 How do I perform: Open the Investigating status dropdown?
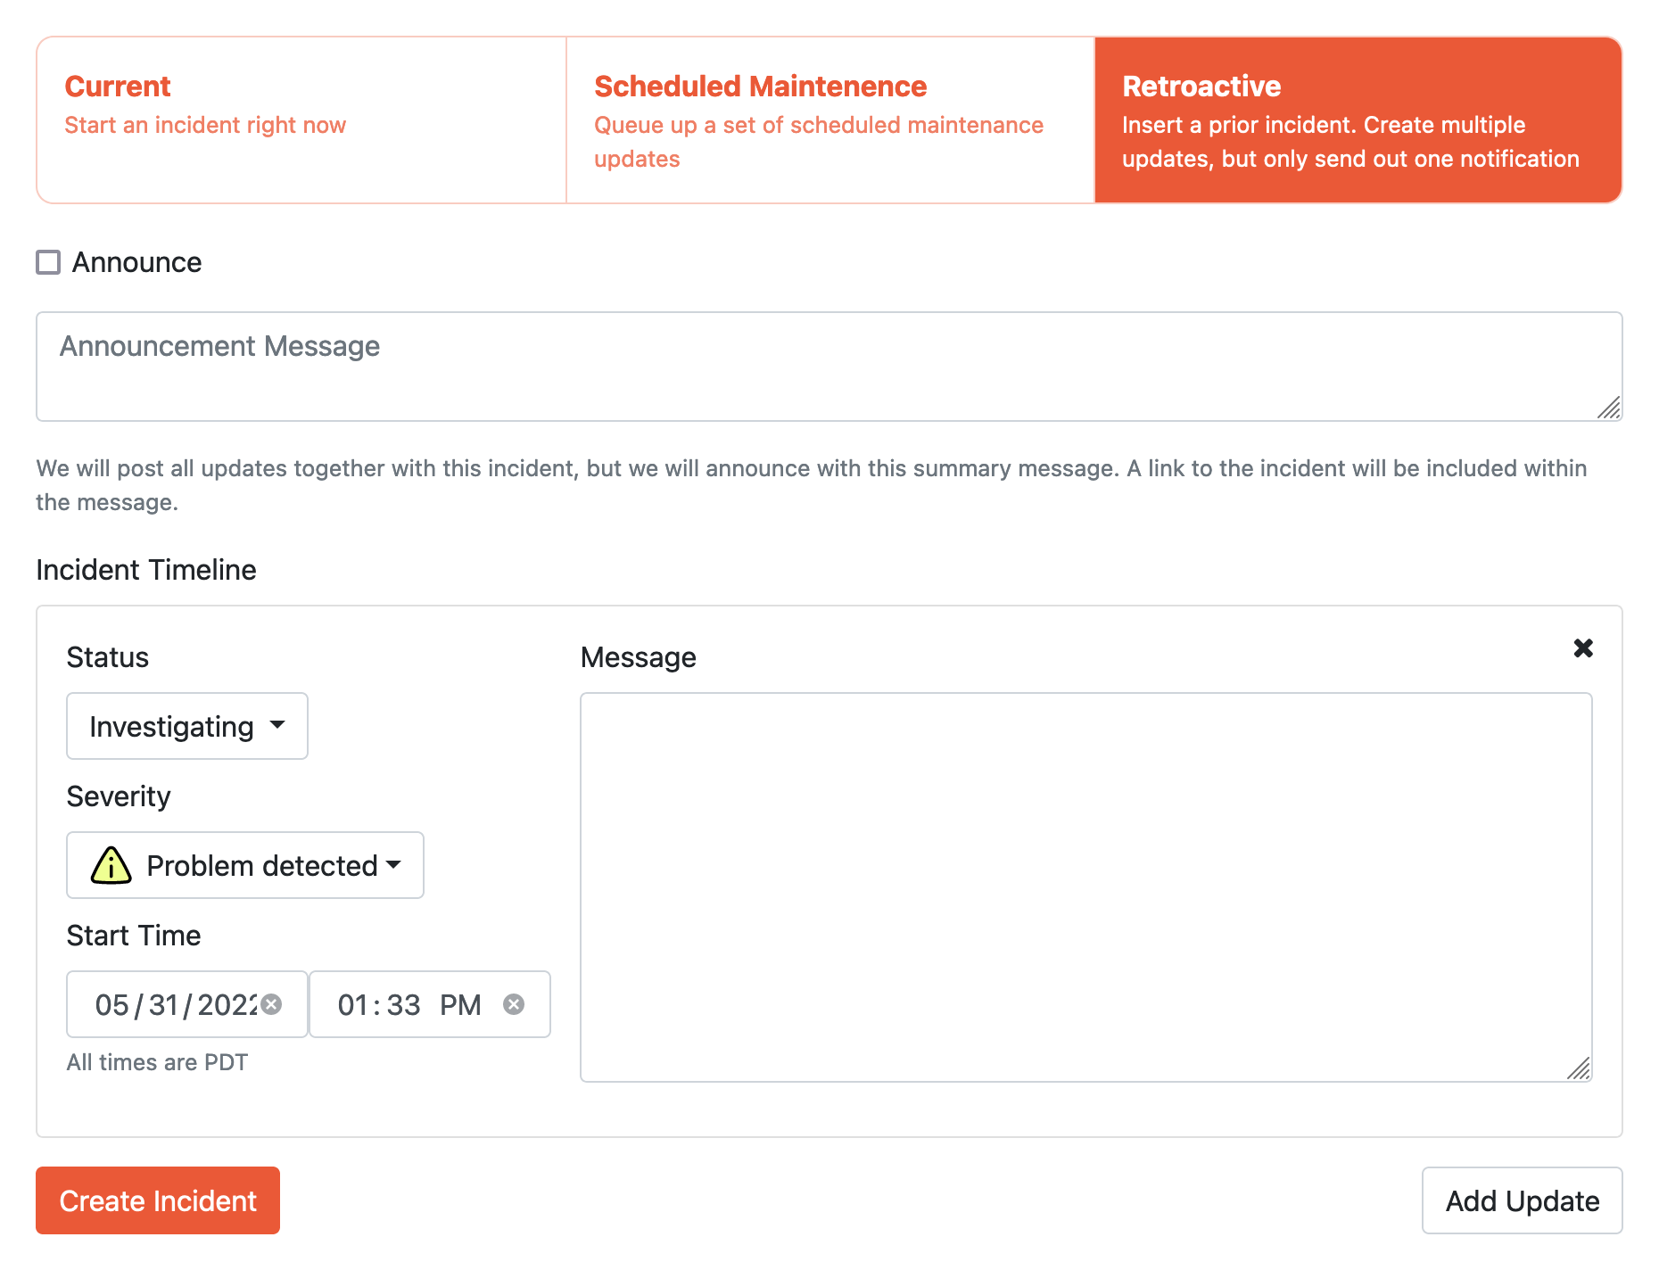pos(187,726)
